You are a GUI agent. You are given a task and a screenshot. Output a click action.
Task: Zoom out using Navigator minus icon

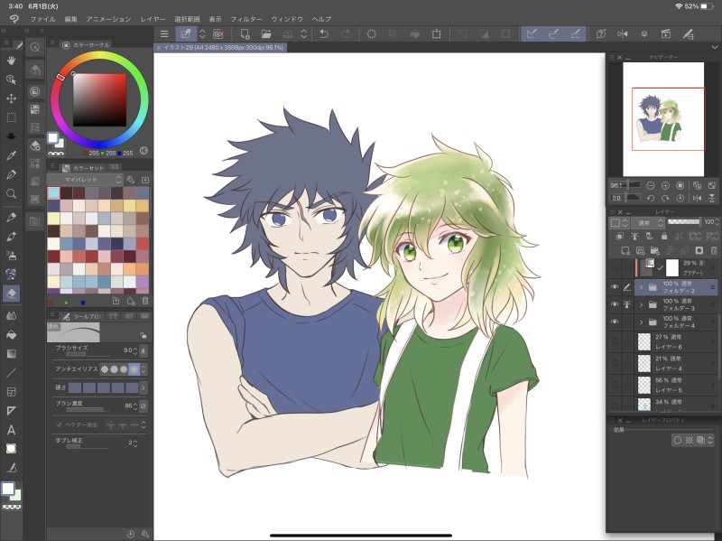(650, 185)
